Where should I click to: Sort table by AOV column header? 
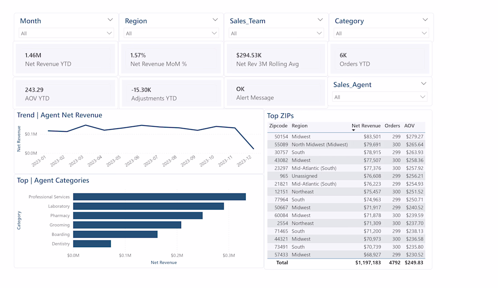click(x=409, y=126)
